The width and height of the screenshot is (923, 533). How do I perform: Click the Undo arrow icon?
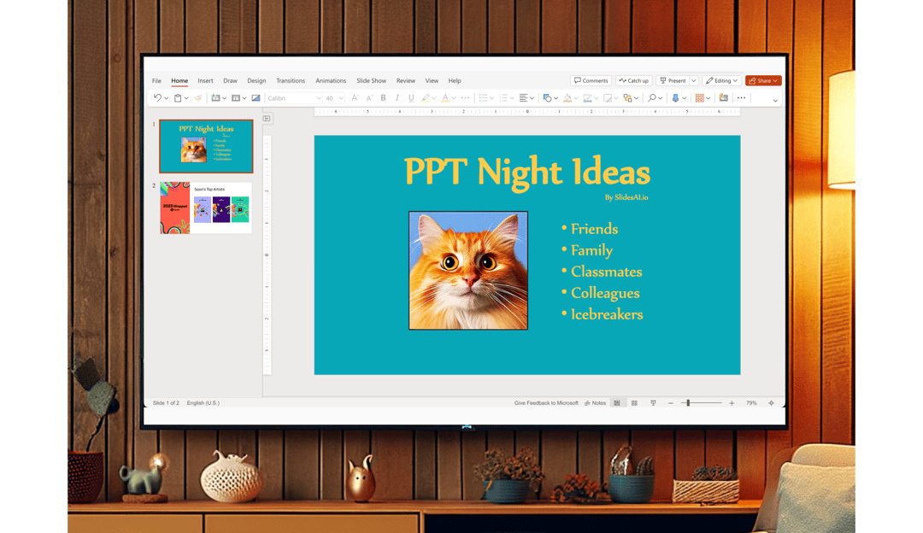click(158, 97)
